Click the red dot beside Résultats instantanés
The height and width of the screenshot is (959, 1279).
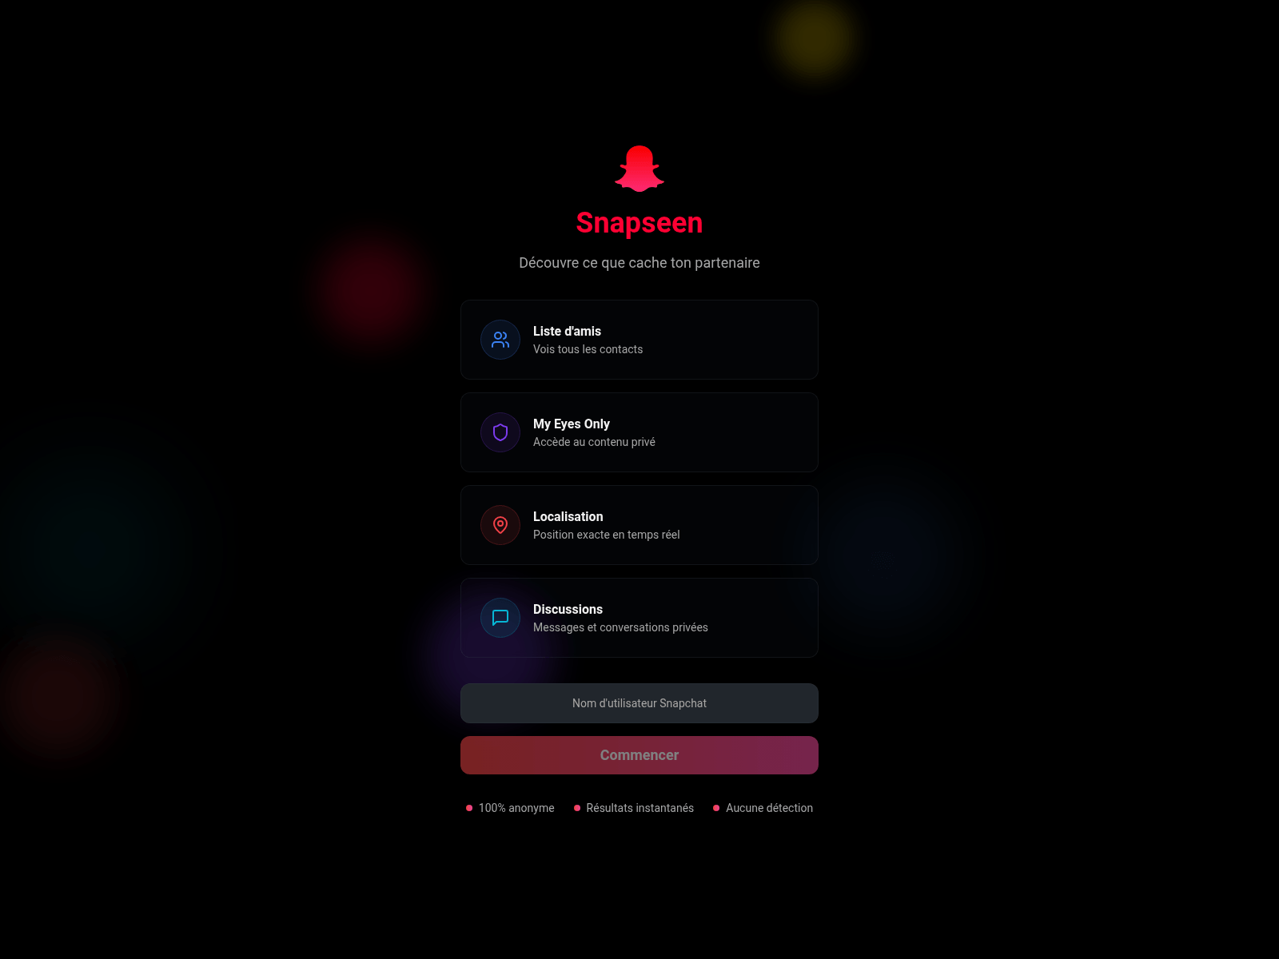coord(577,808)
